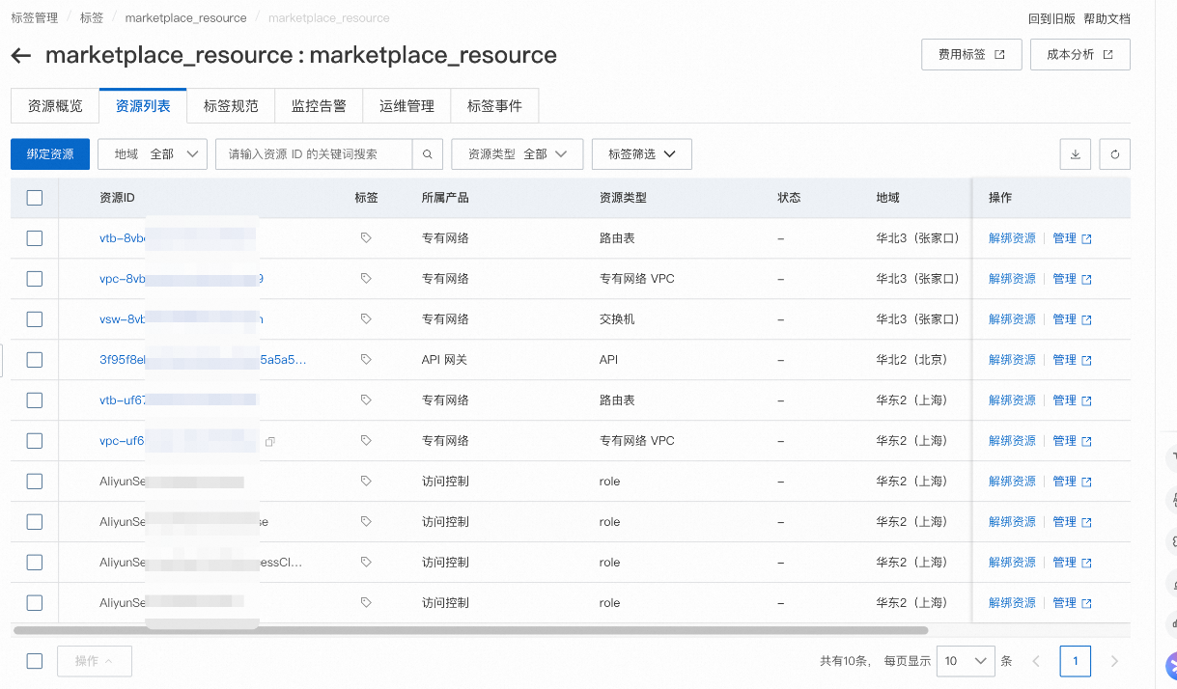Click first marketplace_resource breadcrumb link
Viewport: 1177px width, 689px height.
pos(185,18)
